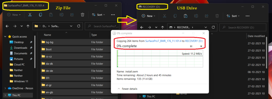The image size is (272, 99).
Task: Open Sort dropdown in RECOVERY (D:) window
Action: pos(233,16)
